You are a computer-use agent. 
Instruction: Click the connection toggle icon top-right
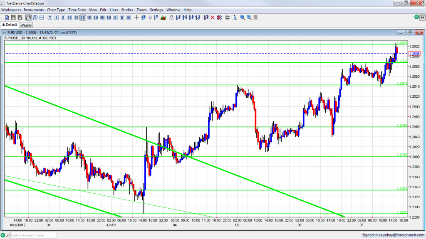422,17
